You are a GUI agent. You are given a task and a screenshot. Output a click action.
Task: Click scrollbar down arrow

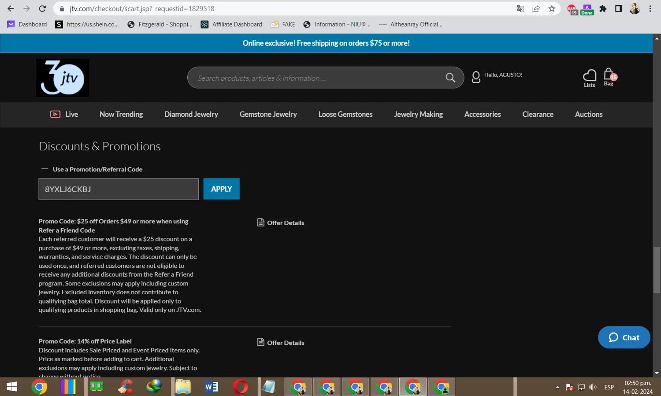657,373
